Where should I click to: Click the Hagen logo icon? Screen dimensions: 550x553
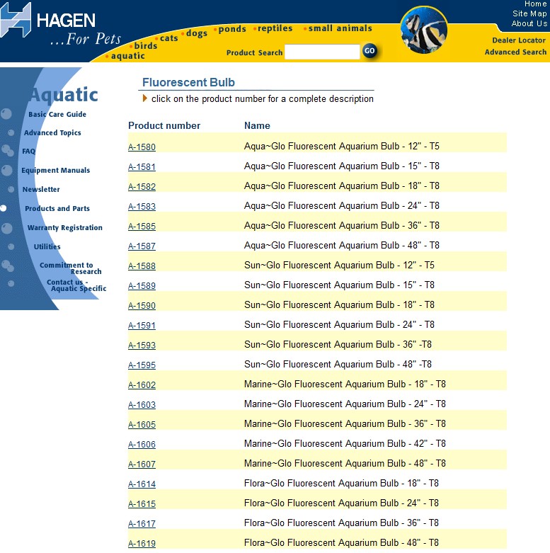tap(16, 20)
